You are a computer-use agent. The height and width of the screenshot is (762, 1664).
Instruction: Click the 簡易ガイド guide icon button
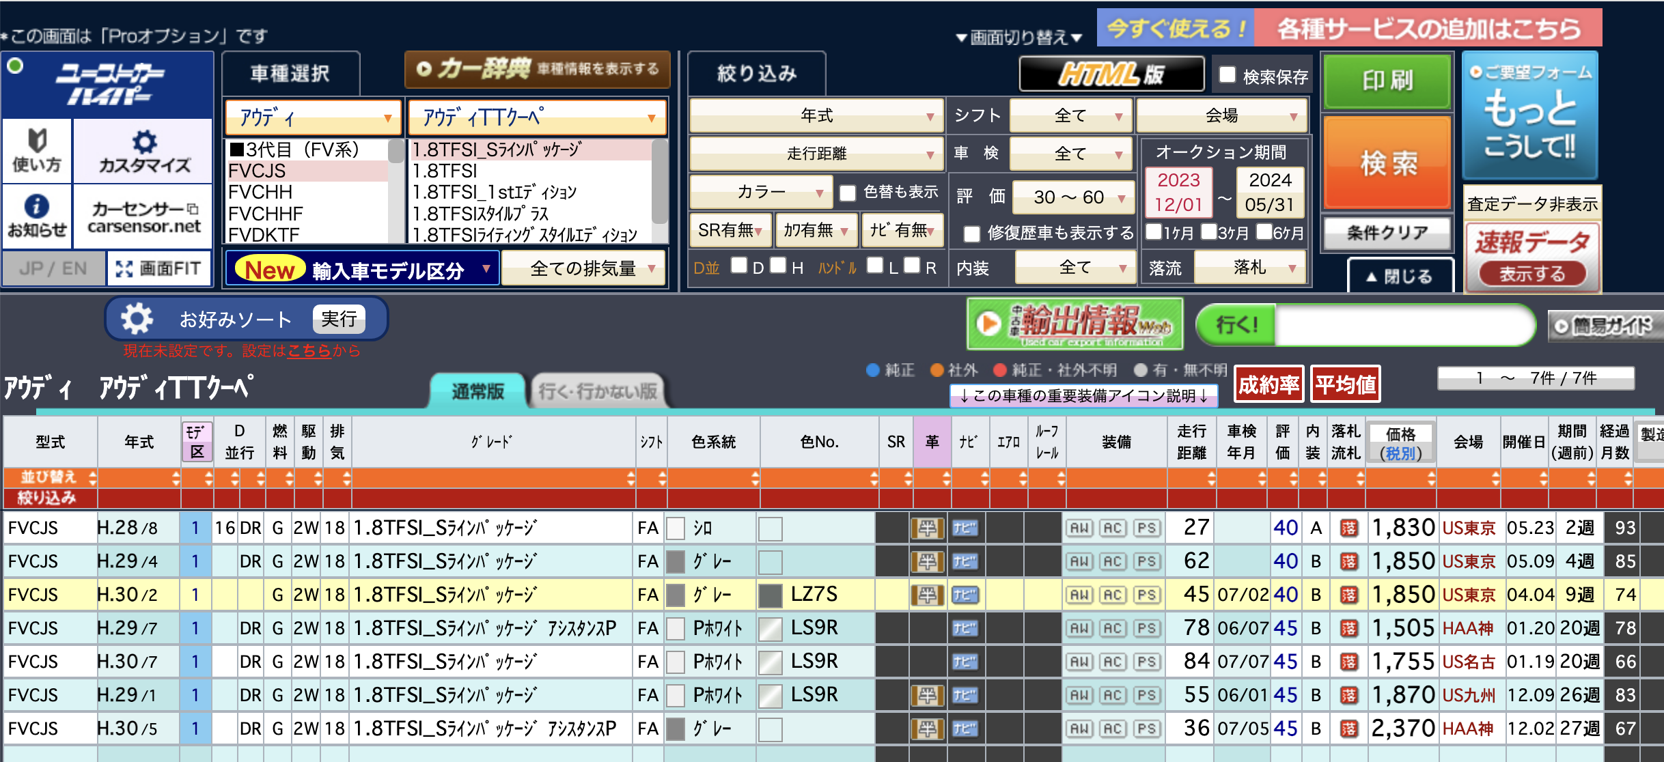point(1607,326)
